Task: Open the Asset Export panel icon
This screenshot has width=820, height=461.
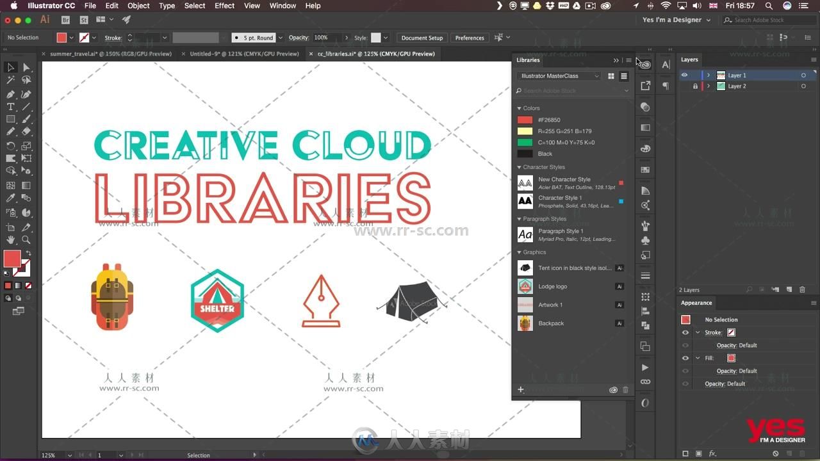Action: pos(645,86)
